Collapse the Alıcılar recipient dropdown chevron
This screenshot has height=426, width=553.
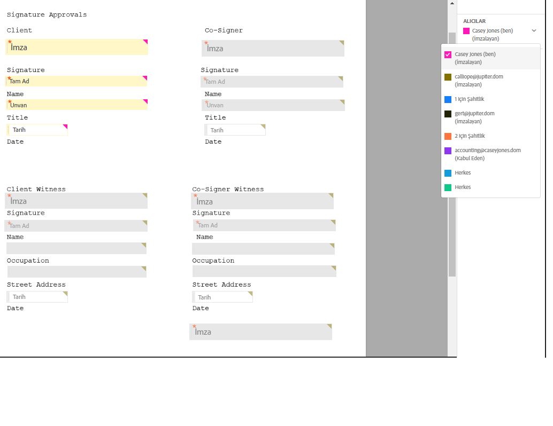point(534,30)
